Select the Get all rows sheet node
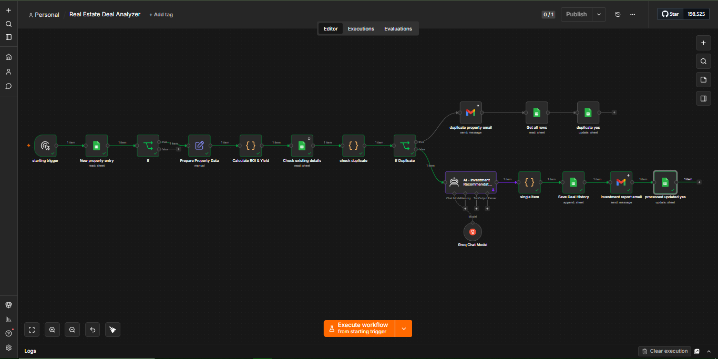The width and height of the screenshot is (718, 359). [x=537, y=112]
